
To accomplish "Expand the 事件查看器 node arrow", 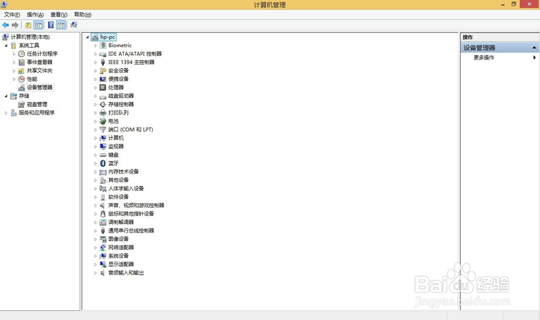I will click(14, 62).
